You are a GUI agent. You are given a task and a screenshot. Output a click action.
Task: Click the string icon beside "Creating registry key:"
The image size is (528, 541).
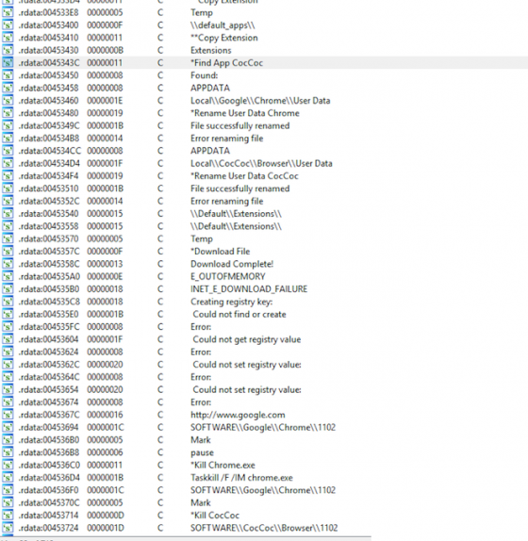[8, 302]
